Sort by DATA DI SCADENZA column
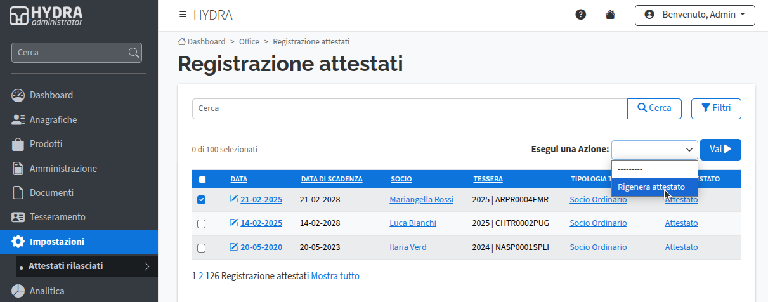 (x=332, y=179)
